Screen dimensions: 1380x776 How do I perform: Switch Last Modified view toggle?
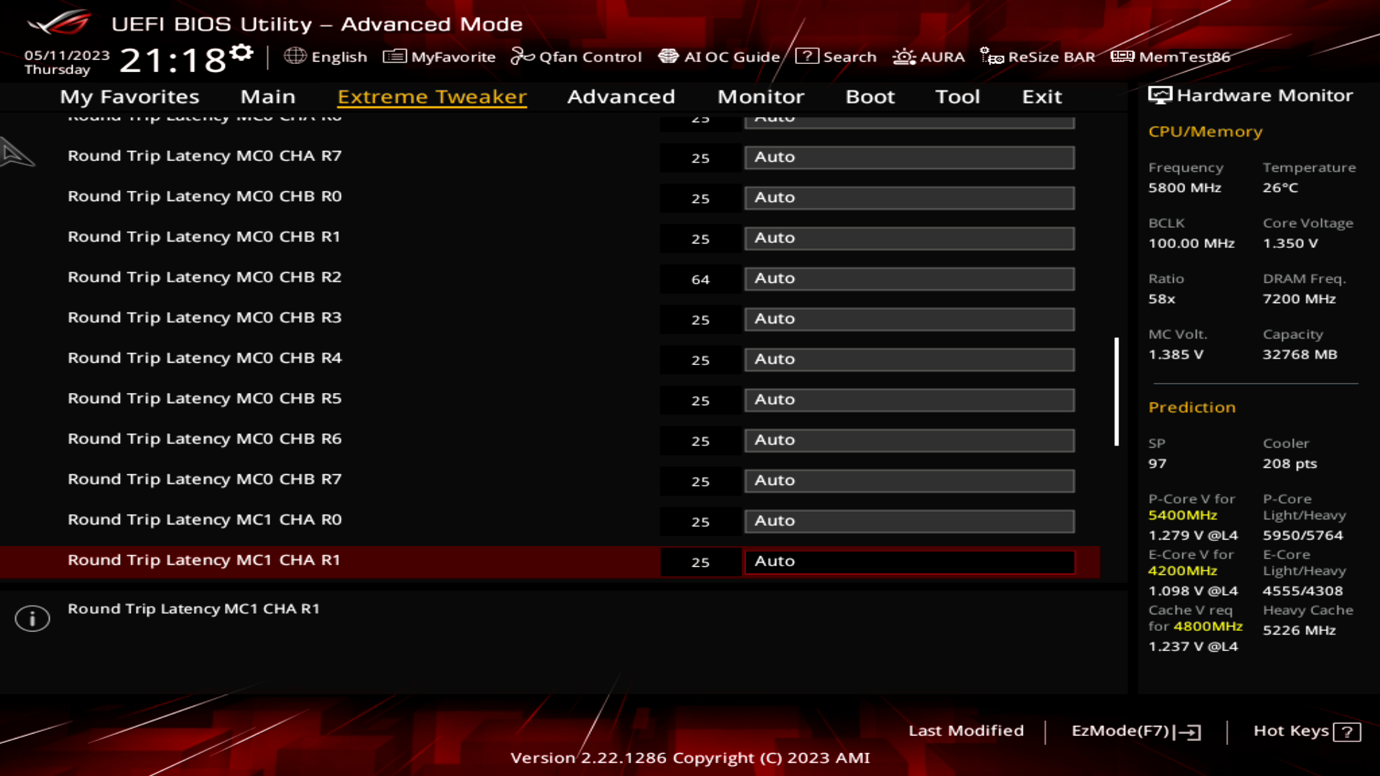click(966, 729)
